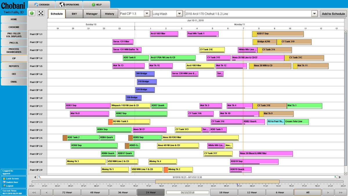The width and height of the screenshot is (348, 196).
Task: Click the Logout link
Action: pos(10,186)
